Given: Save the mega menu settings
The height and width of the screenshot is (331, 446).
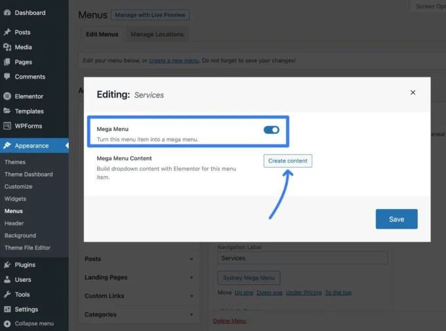Looking at the screenshot, I should [396, 219].
